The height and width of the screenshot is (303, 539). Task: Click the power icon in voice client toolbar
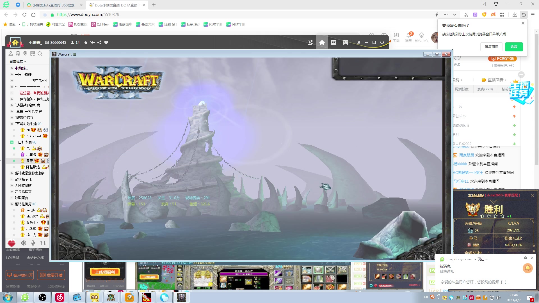[382, 42]
